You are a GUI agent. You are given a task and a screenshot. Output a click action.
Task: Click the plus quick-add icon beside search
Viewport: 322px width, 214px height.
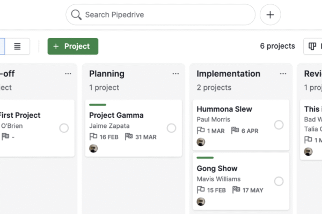coord(270,15)
